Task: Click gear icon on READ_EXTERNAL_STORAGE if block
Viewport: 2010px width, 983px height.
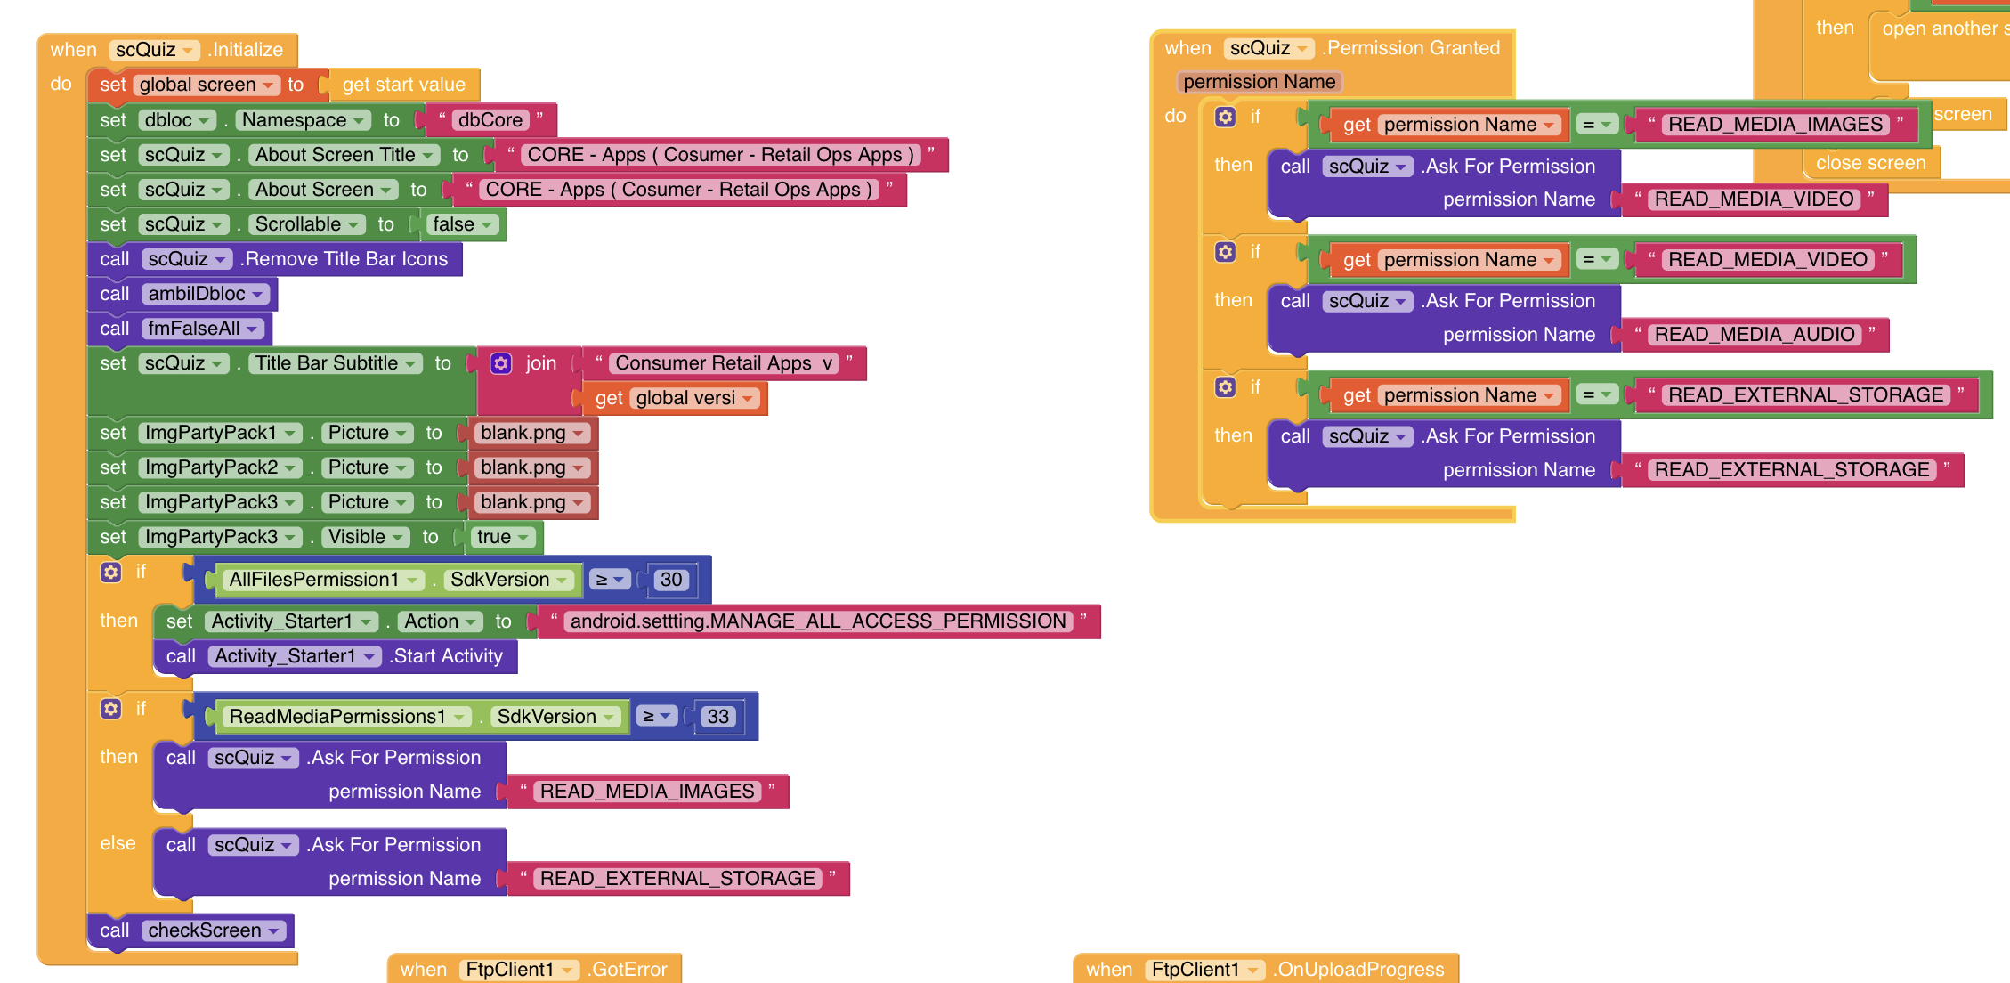Action: (x=1225, y=387)
